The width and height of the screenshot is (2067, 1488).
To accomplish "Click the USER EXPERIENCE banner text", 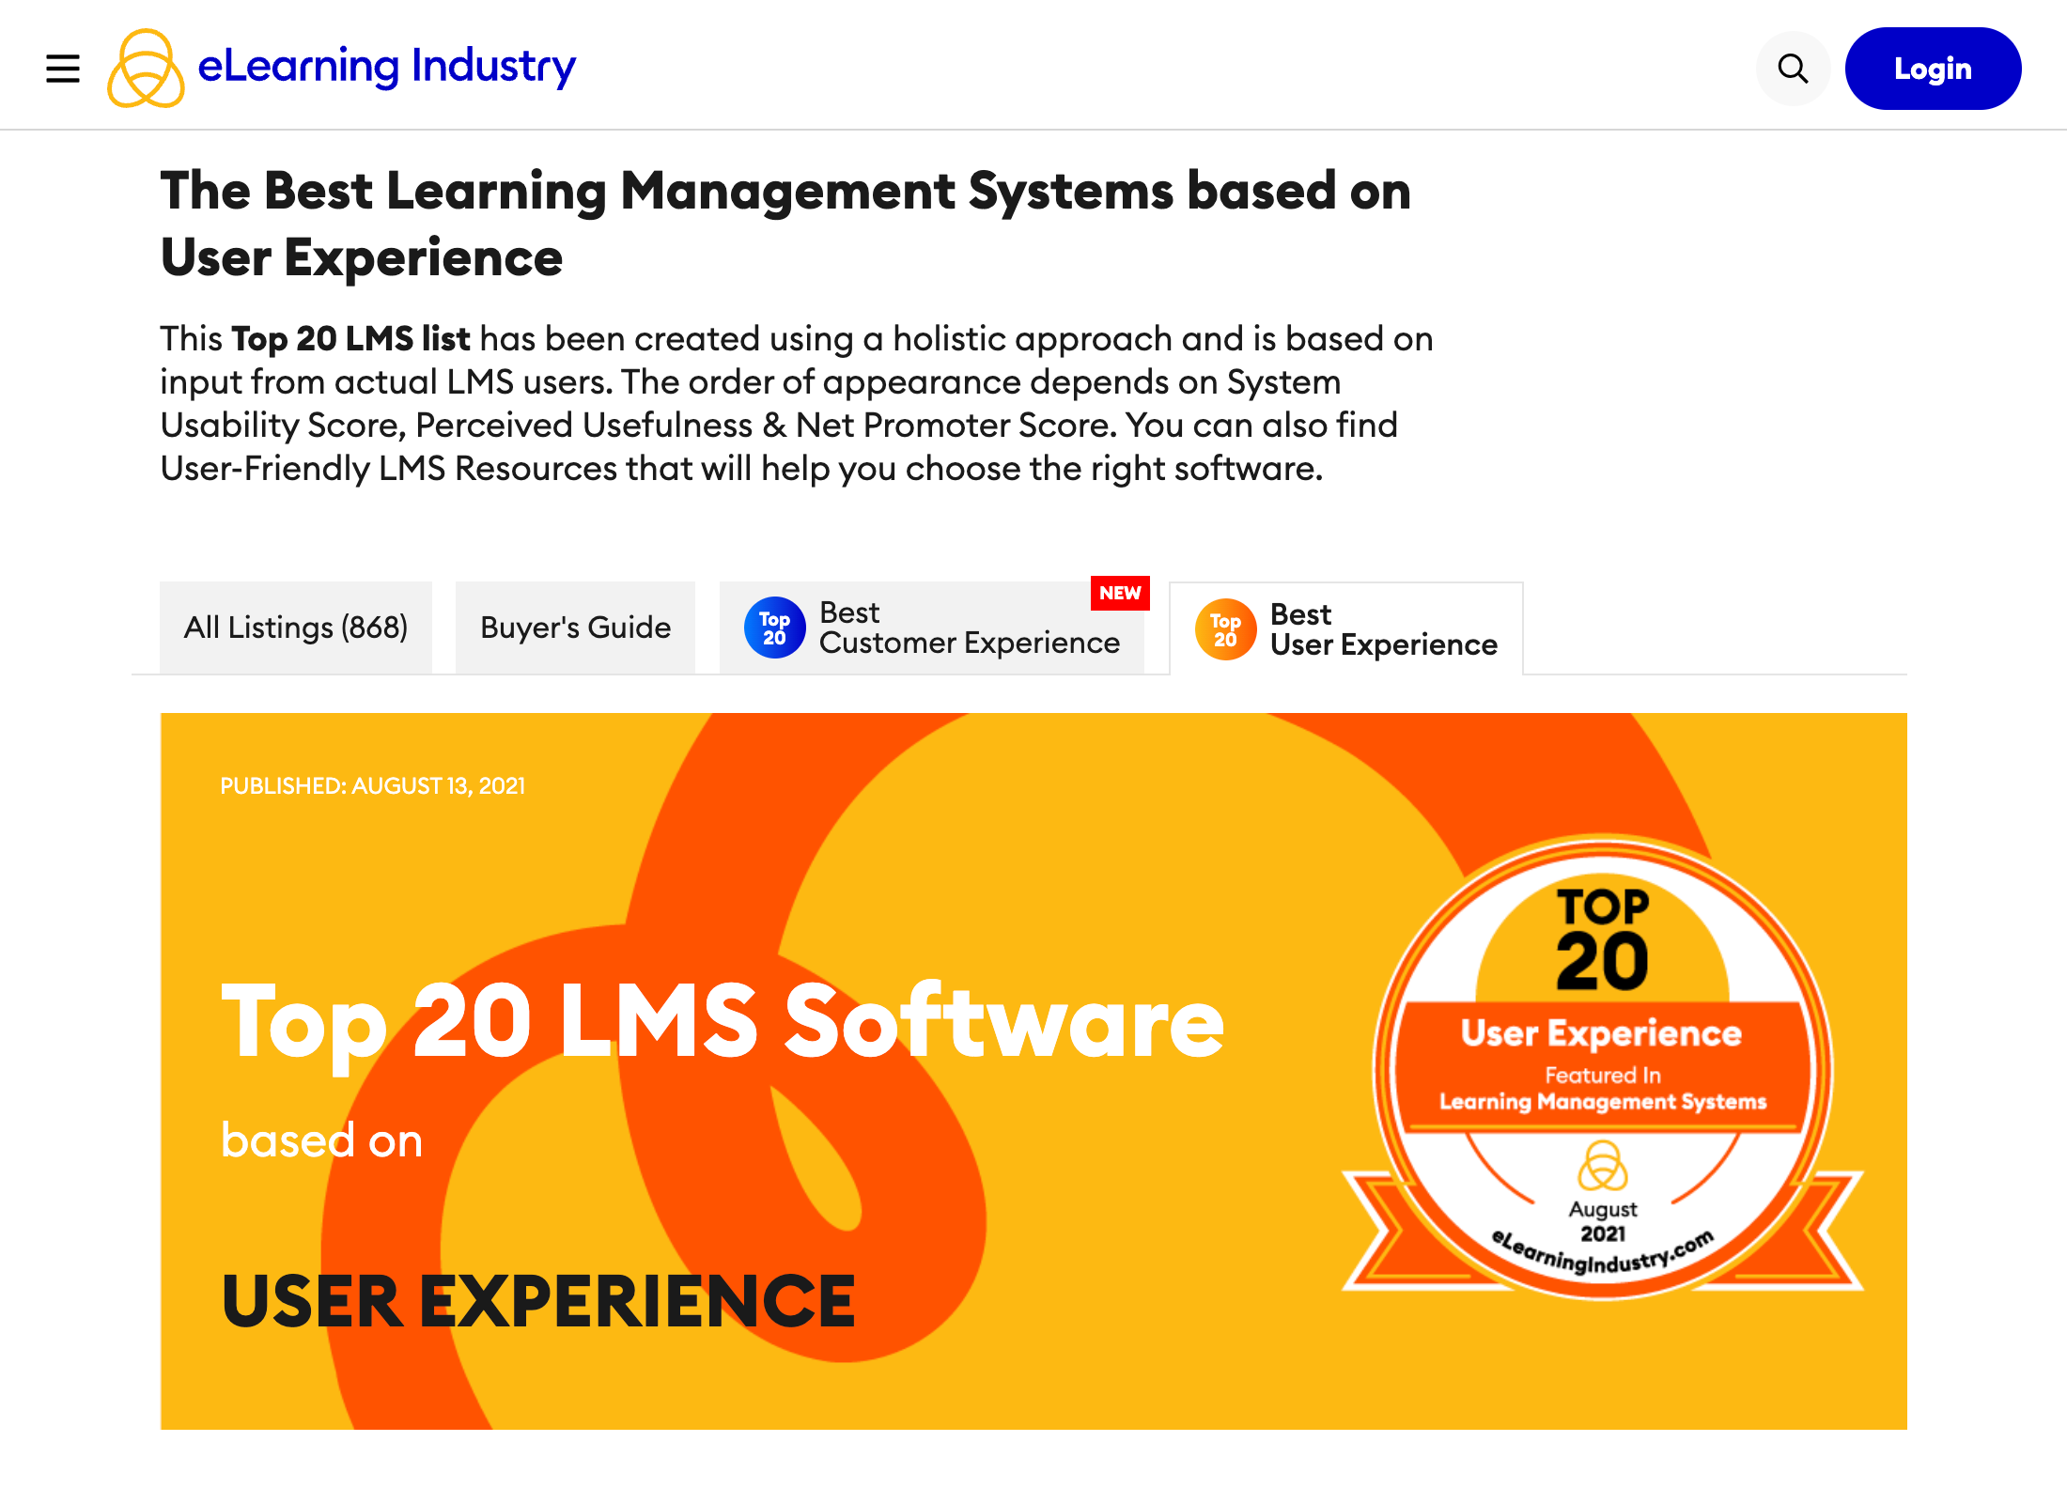I will point(538,1302).
